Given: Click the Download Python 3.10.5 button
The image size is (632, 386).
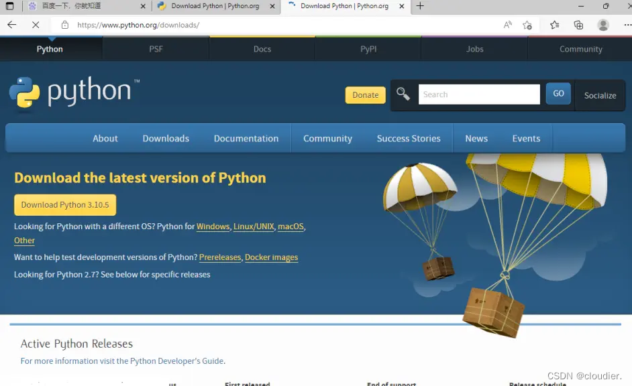Looking at the screenshot, I should [x=65, y=205].
